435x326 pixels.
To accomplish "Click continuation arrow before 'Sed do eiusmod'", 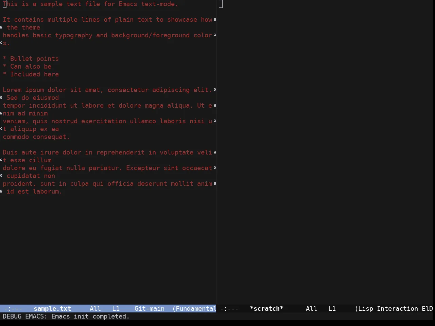I will (1, 98).
